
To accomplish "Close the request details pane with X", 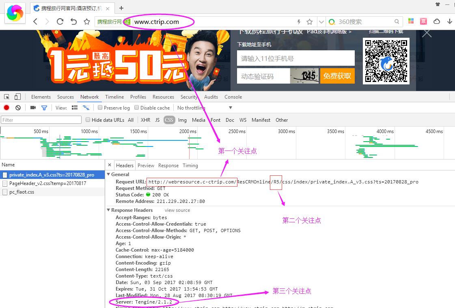I will [x=110, y=165].
